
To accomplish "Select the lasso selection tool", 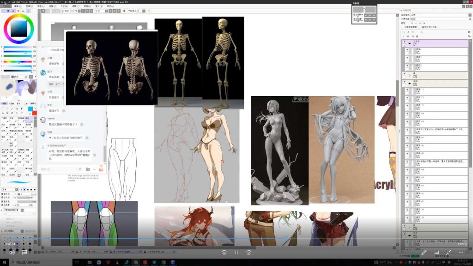I will (x=7, y=109).
